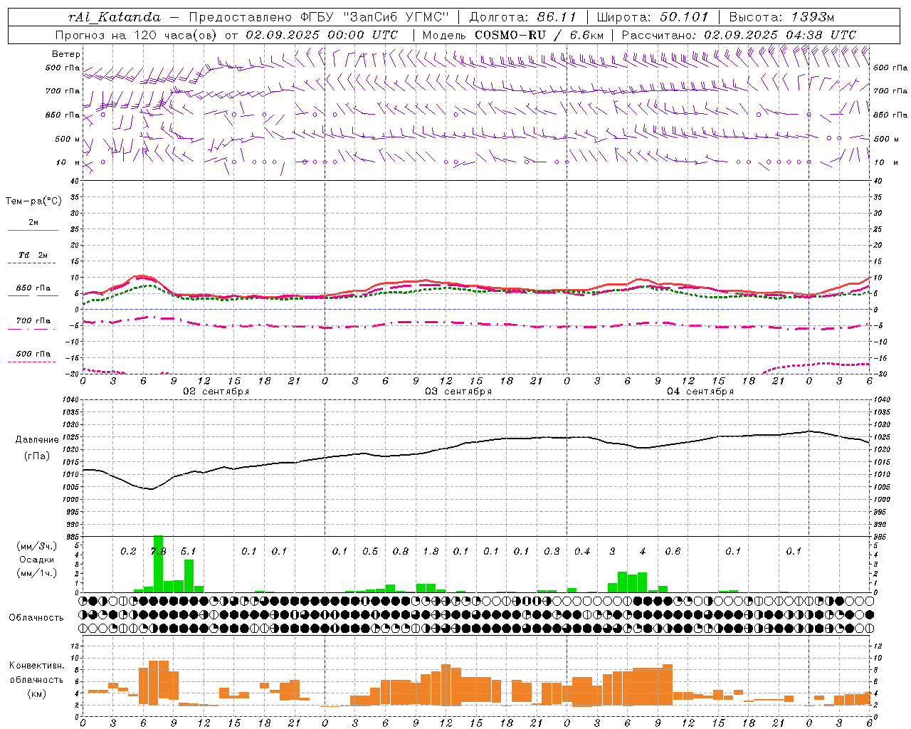Click the 2м legend entry in temperature legend
Screen dimensions: 911x729
click(x=33, y=223)
